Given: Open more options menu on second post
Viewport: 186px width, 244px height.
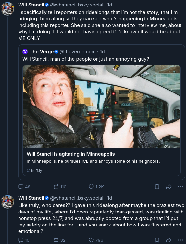Looking at the screenshot, I should click(180, 240).
